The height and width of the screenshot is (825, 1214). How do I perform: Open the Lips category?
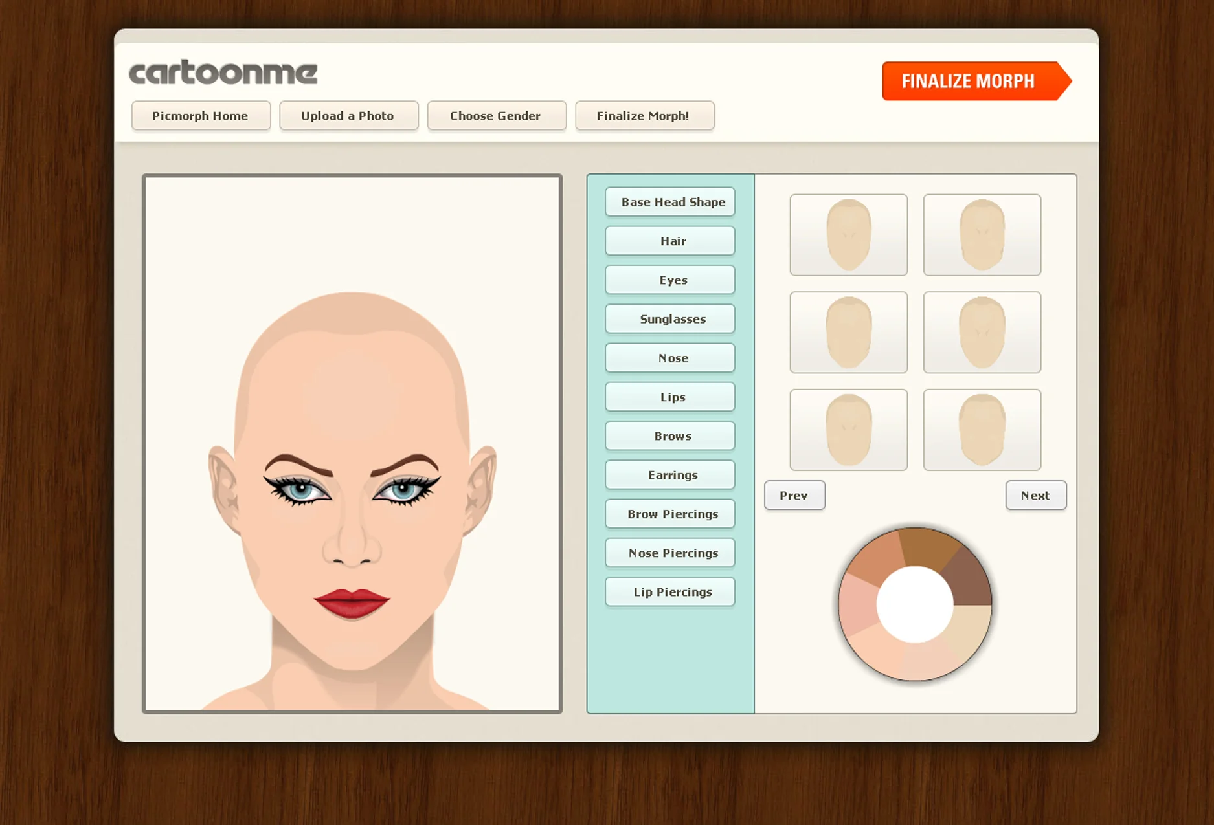670,397
